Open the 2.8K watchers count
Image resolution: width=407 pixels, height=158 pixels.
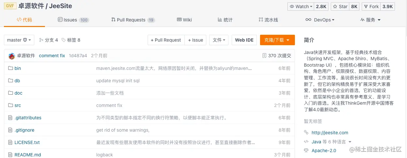pos(321,7)
